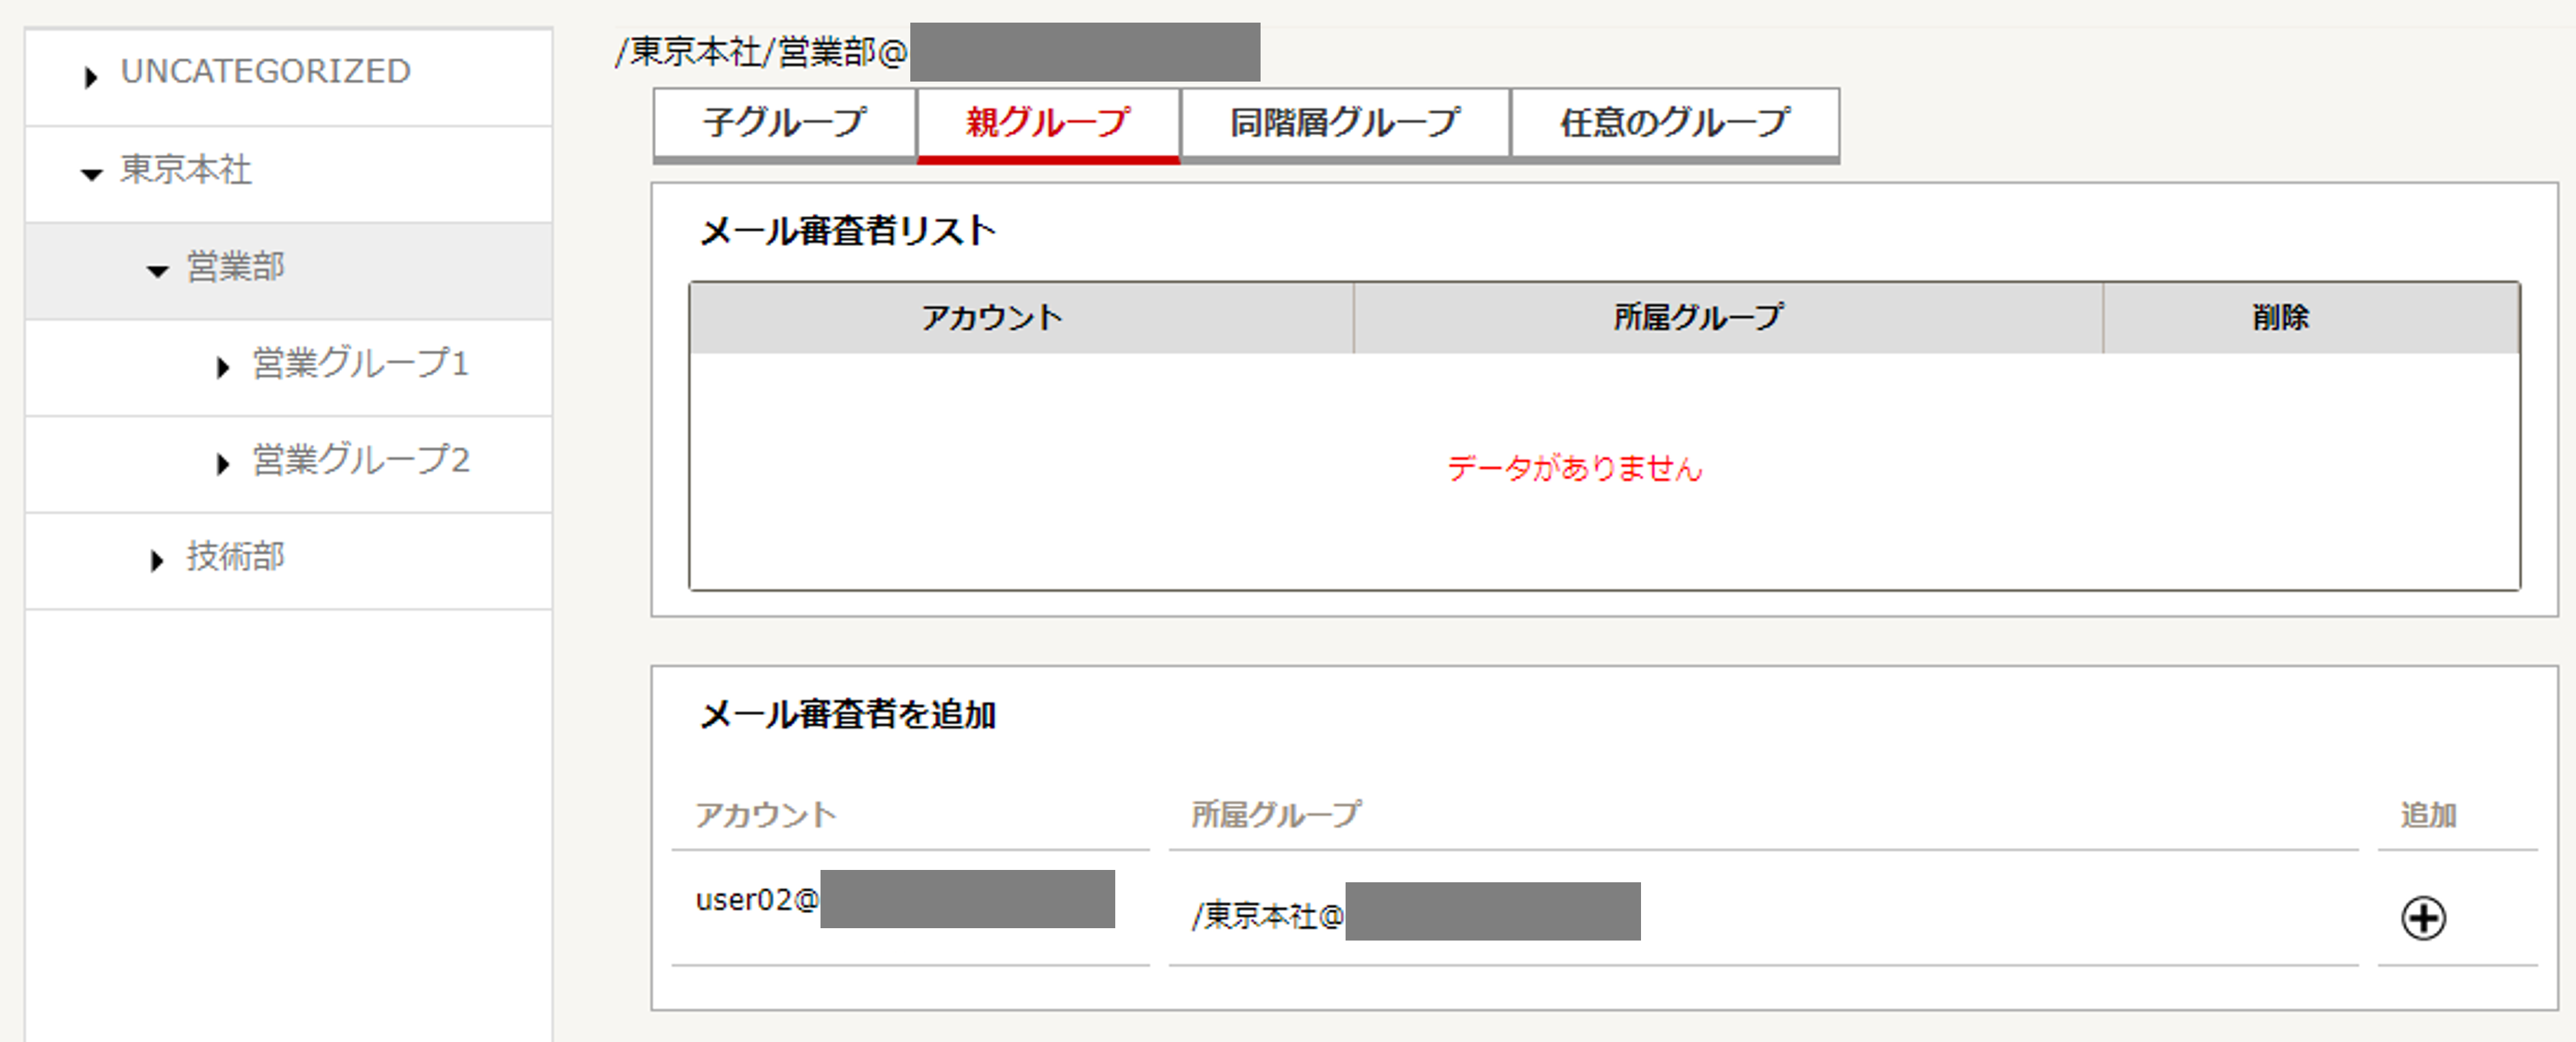Click the データがありません message
The height and width of the screenshot is (1042, 2576).
pos(1575,468)
